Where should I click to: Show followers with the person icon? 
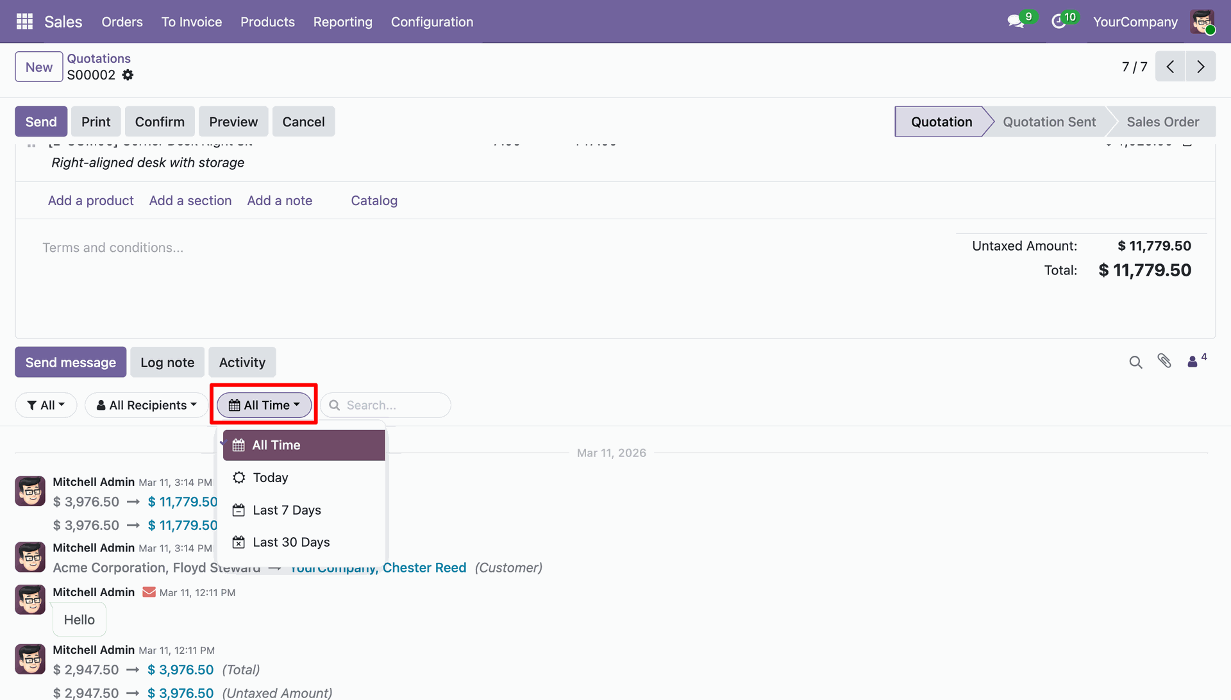click(x=1193, y=362)
